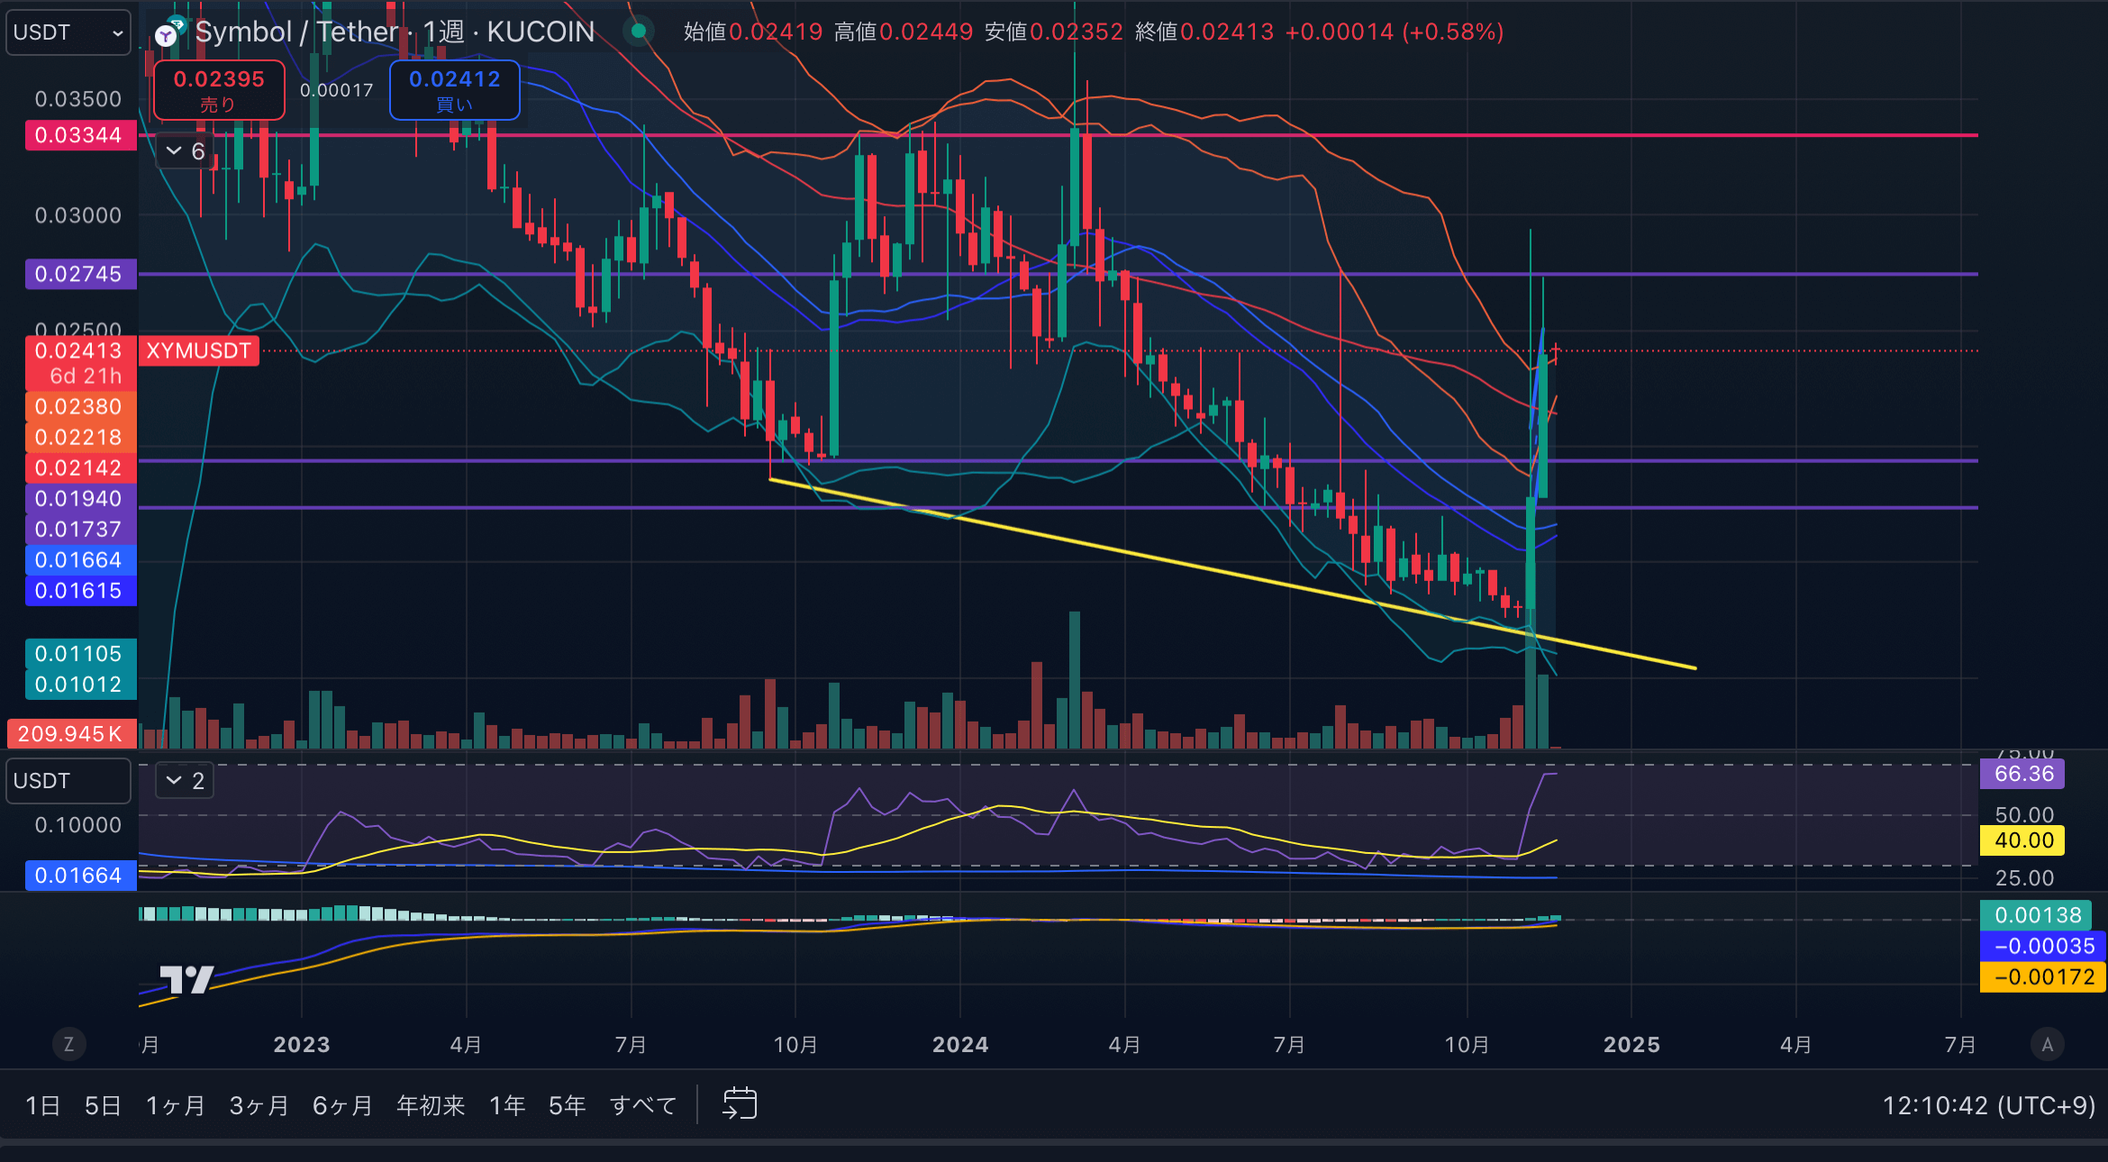Select the 6ヶ月 time range
The width and height of the screenshot is (2108, 1162).
click(342, 1105)
